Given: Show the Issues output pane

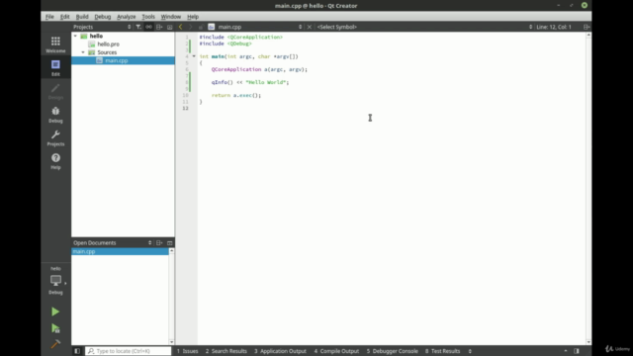Looking at the screenshot, I should click(187, 351).
